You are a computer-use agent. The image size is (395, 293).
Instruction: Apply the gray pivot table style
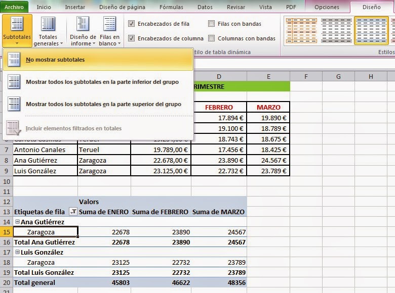pos(336,30)
